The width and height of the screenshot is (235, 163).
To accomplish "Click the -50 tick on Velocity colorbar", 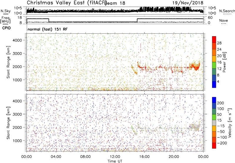I will coord(221,132).
